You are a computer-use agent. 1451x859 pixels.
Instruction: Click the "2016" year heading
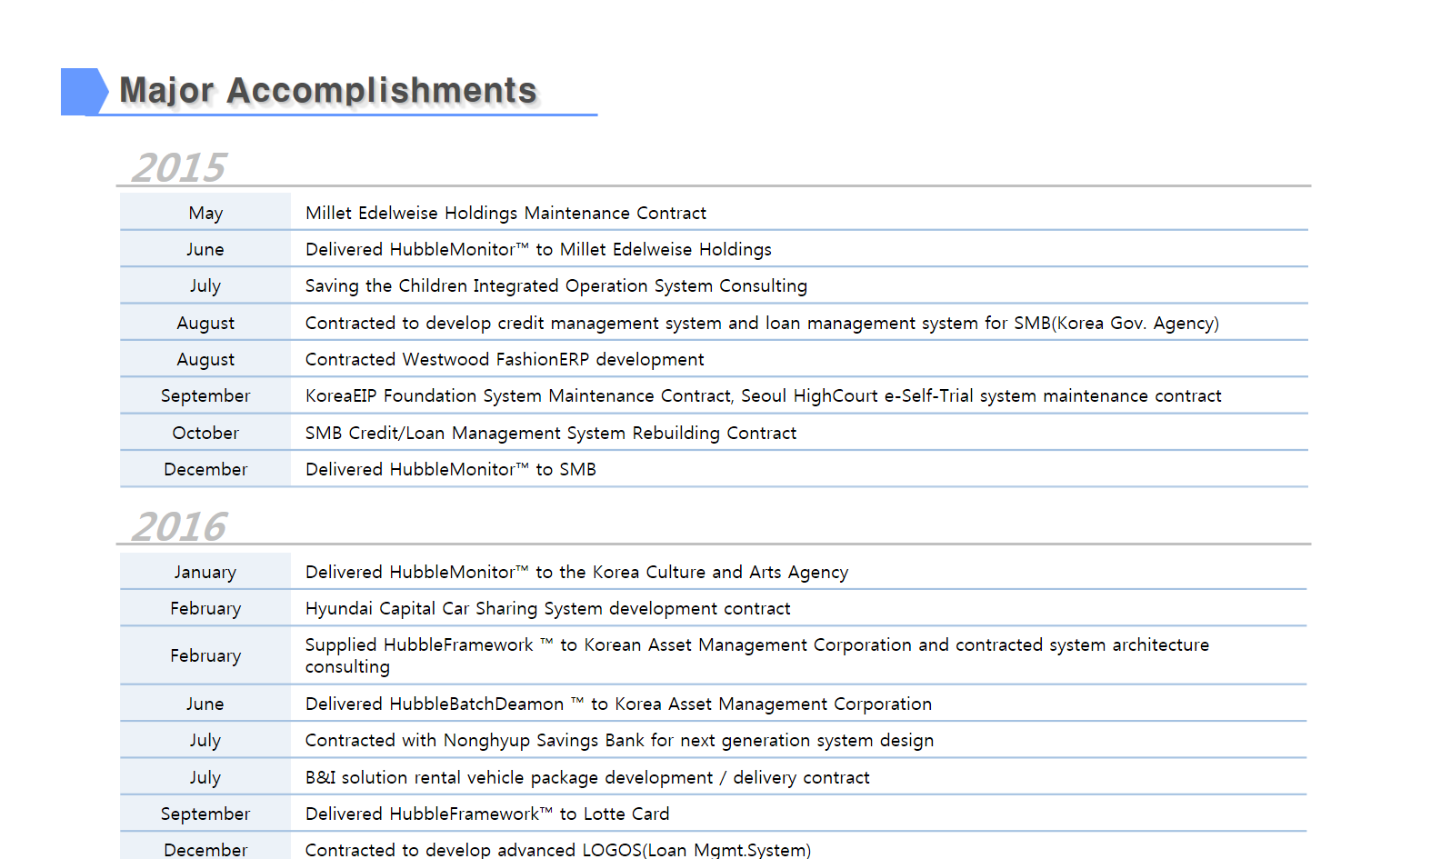pyautogui.click(x=178, y=526)
